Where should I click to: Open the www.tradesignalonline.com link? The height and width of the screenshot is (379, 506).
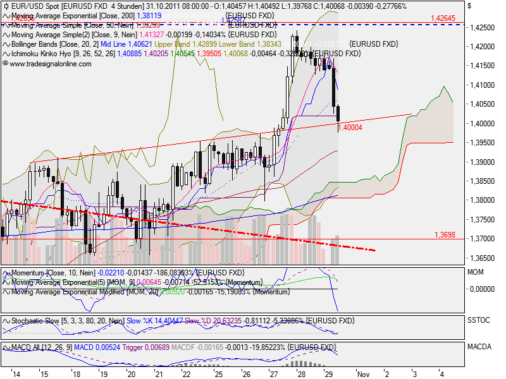(47, 63)
